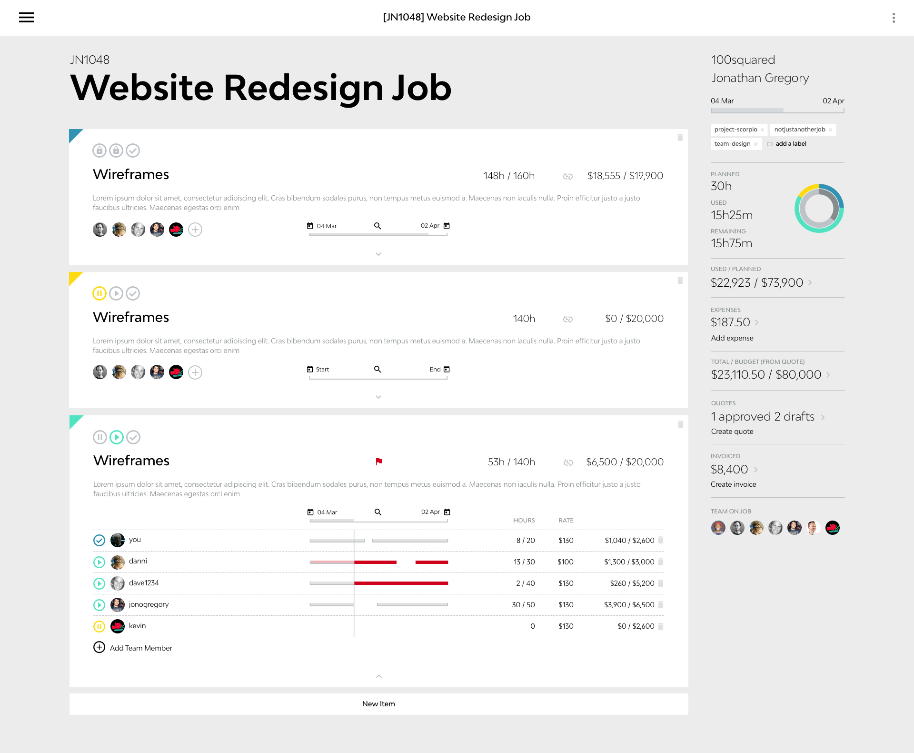914x753 pixels.
Task: Open the 04 Mar start date calendar icon
Action: coord(310,226)
